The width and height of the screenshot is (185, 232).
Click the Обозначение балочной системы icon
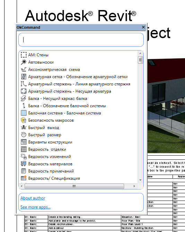(x=24, y=106)
